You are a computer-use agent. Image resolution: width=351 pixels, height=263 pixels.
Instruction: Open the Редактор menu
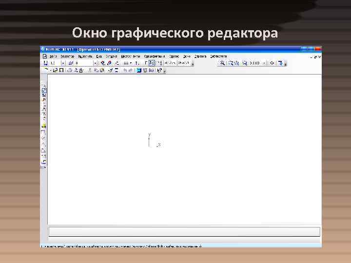pos(67,56)
